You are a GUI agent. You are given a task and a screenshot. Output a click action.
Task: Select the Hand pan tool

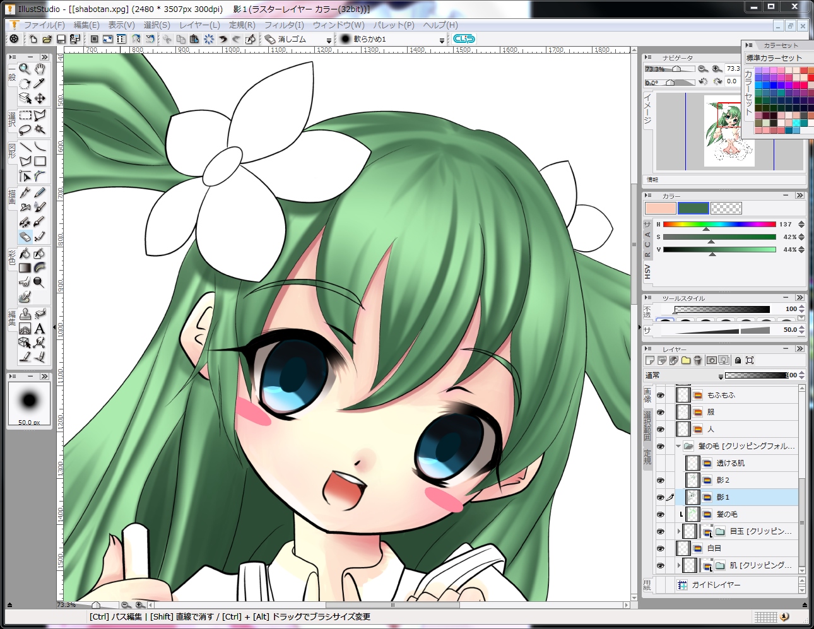(40, 69)
